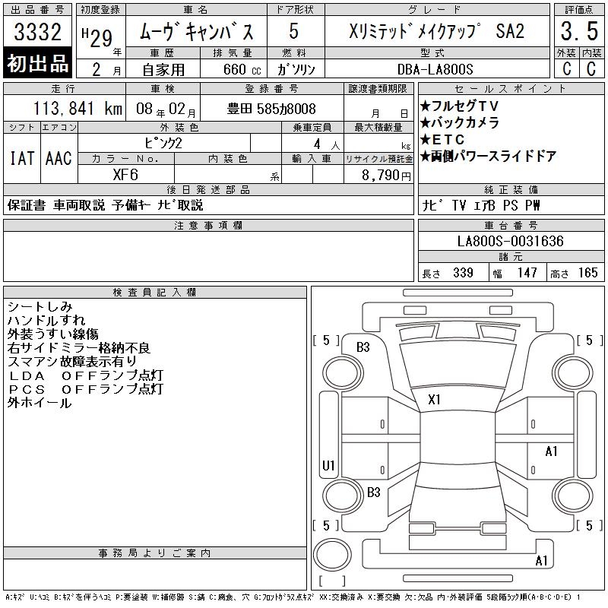Select registration month 2月
Viewport: 608px width, 608px height.
click(106, 70)
